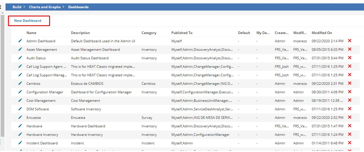Edit the Encuesta dashboard pencil icon

coord(20,118)
